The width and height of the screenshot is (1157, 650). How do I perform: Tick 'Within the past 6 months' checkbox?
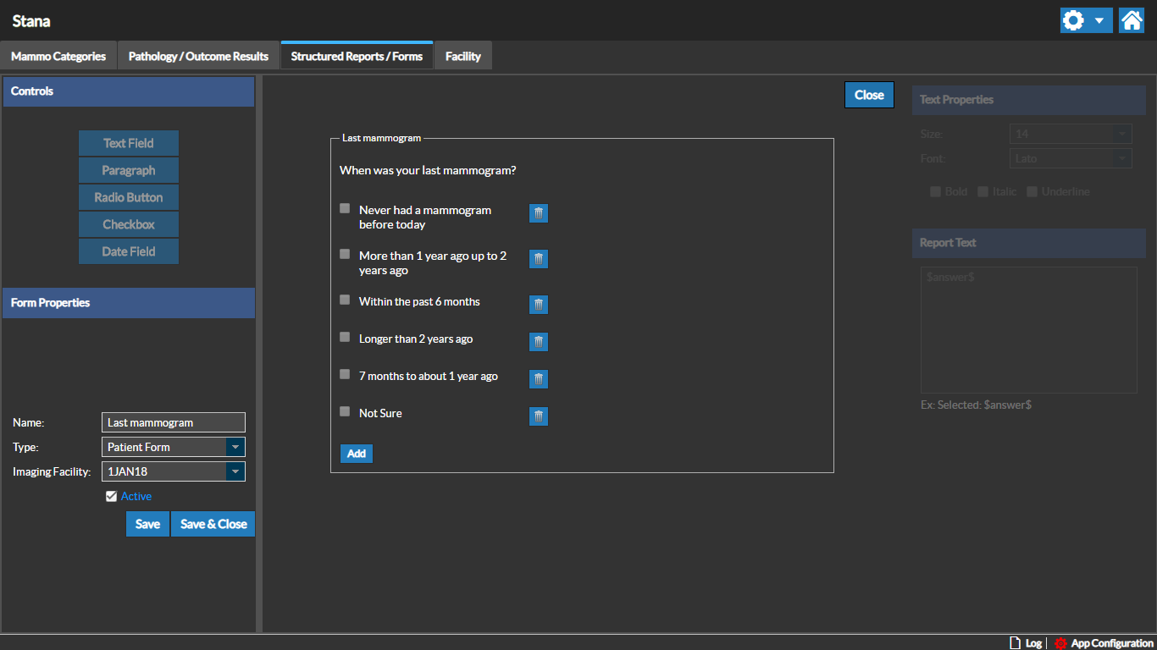345,300
